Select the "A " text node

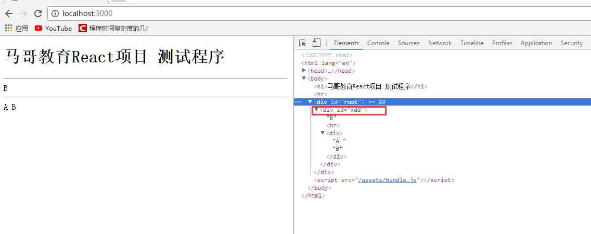[339, 141]
